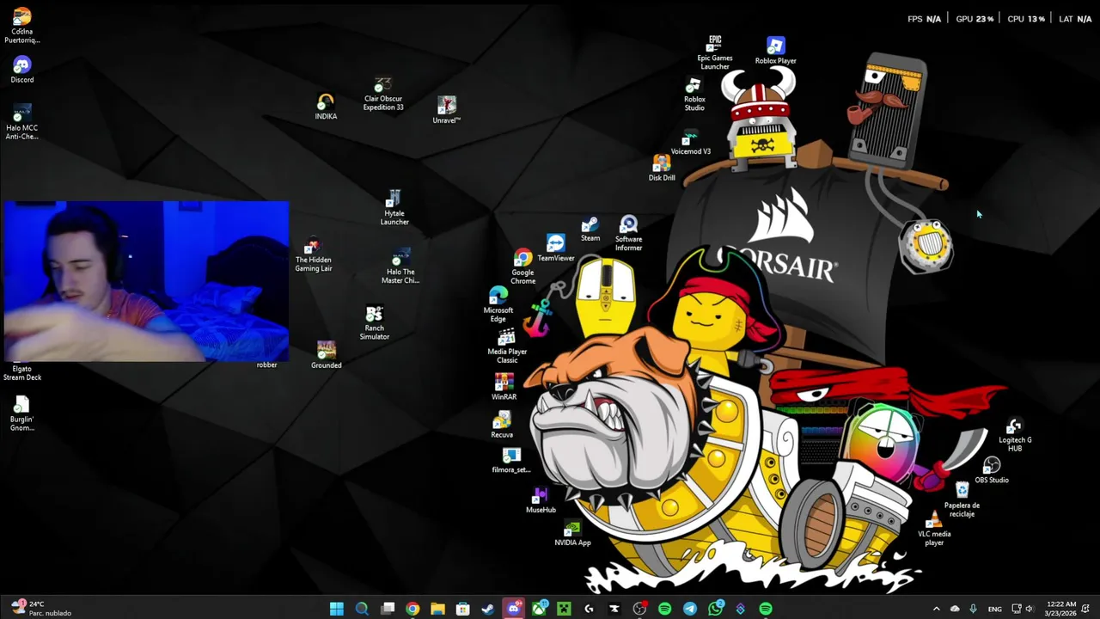Open the Halo MCC Anti-Cheat shortcut
Image resolution: width=1100 pixels, height=619 pixels.
pos(22,122)
